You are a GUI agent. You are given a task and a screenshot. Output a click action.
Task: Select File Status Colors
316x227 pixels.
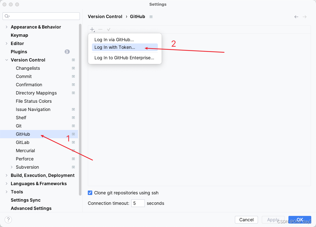34,101
